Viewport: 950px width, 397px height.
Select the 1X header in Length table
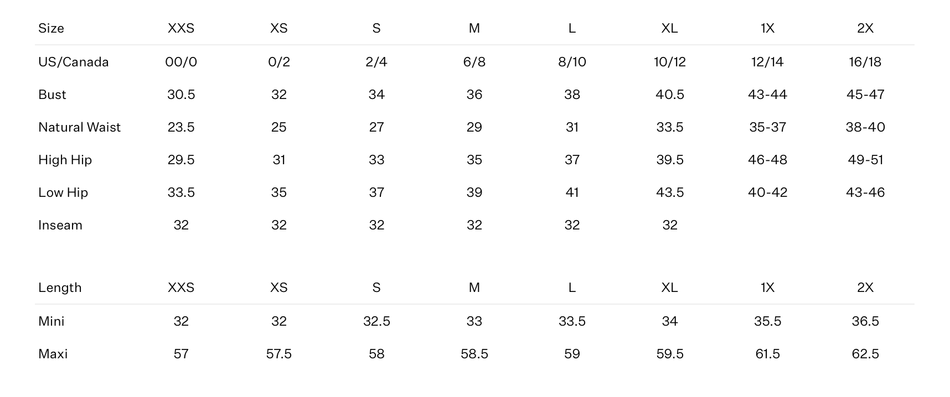pos(767,288)
